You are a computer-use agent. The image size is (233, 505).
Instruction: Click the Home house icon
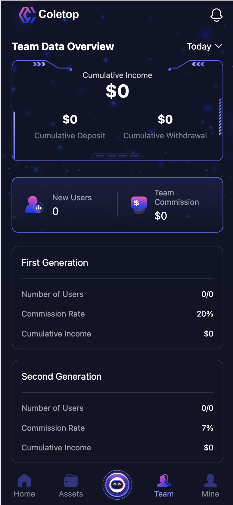pos(24,481)
